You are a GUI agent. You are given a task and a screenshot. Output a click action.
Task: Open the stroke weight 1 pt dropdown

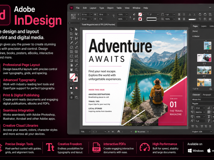click(174, 14)
